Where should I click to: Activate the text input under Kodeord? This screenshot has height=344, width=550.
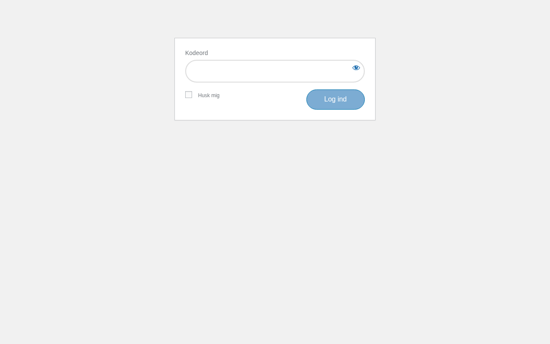point(275,71)
